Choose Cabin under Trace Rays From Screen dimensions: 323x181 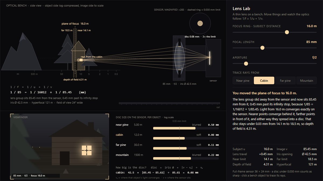264,80
